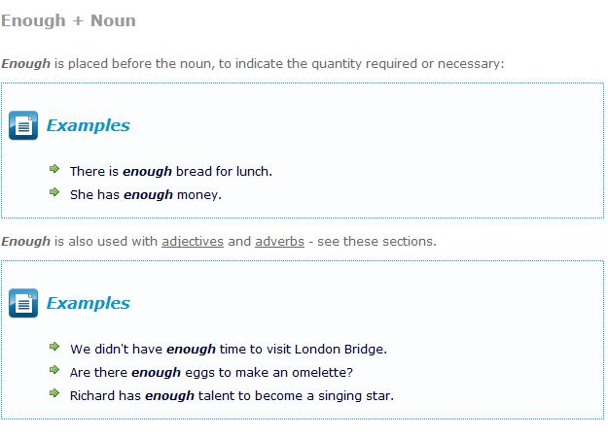Click the first Examples document icon
Viewport: 608px width, 437px height.
pyautogui.click(x=23, y=125)
